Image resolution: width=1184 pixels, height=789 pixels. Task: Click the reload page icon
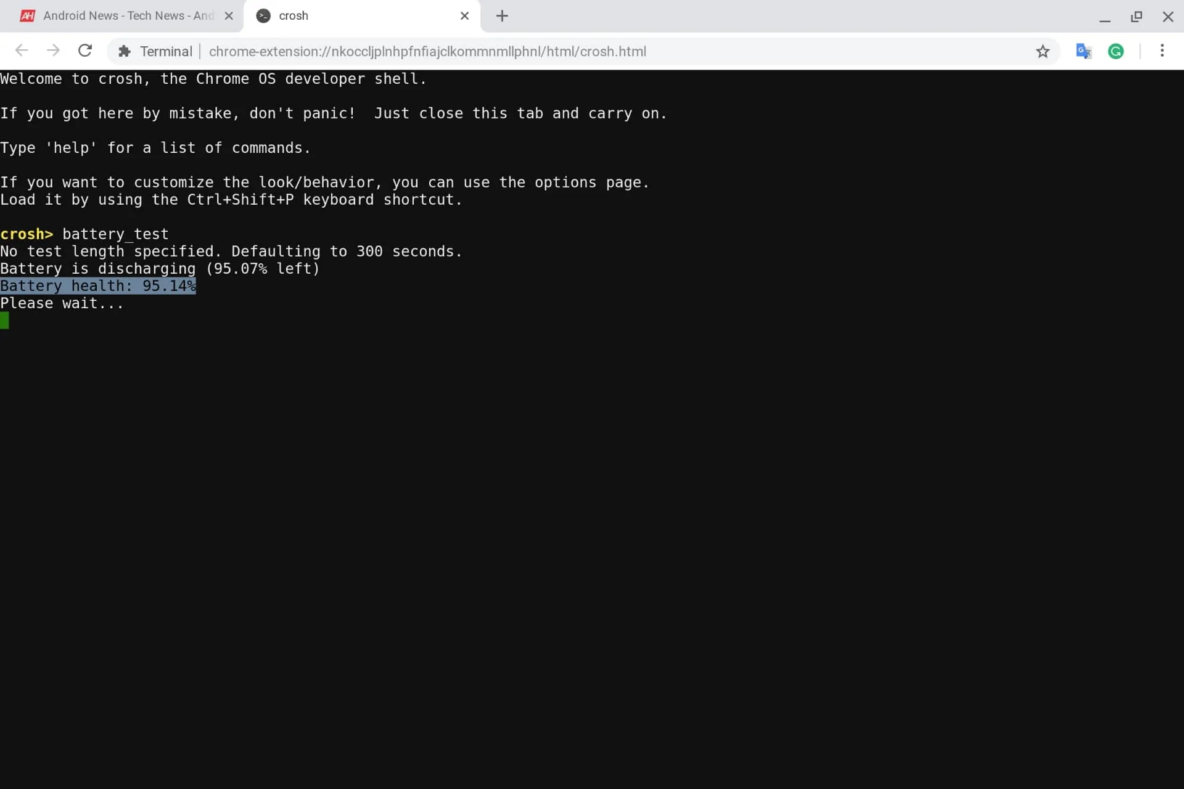pos(86,51)
